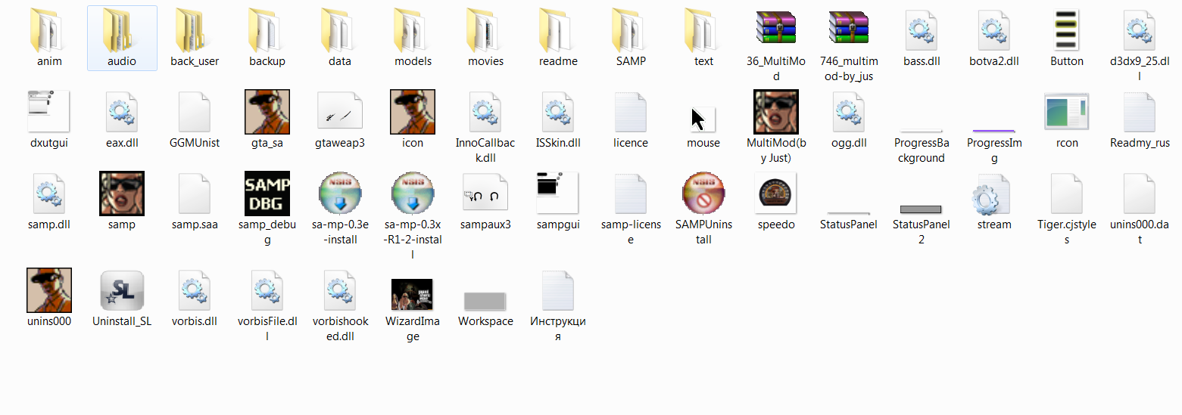The width and height of the screenshot is (1182, 415).
Task: Select the unins000 executable icon
Action: [49, 290]
